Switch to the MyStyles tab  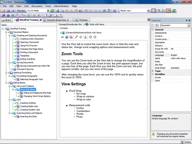pos(82,20)
